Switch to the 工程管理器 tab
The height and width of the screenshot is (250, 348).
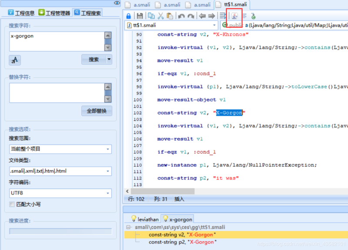click(54, 13)
